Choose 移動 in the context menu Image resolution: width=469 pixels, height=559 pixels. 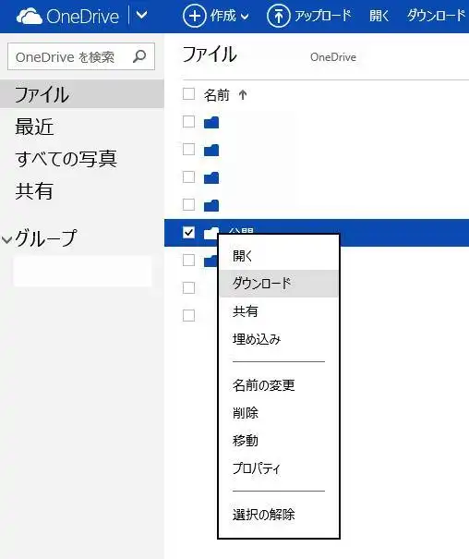tap(279, 441)
